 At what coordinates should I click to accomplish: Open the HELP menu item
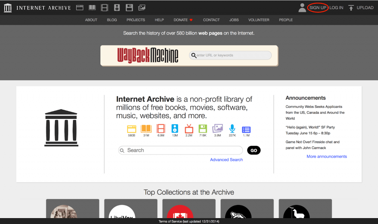coord(159,20)
